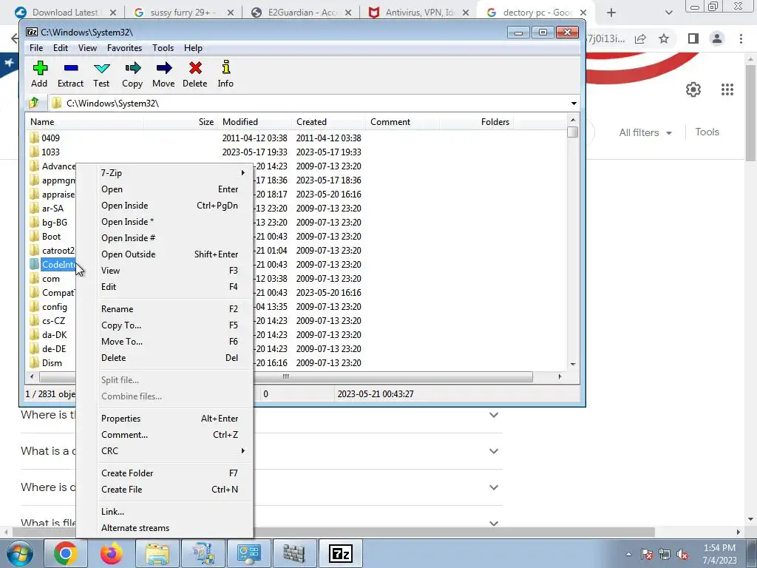Click the 7-Zip horizontal scrollbar thumb
Viewport: 757px width, 568px height.
point(286,376)
